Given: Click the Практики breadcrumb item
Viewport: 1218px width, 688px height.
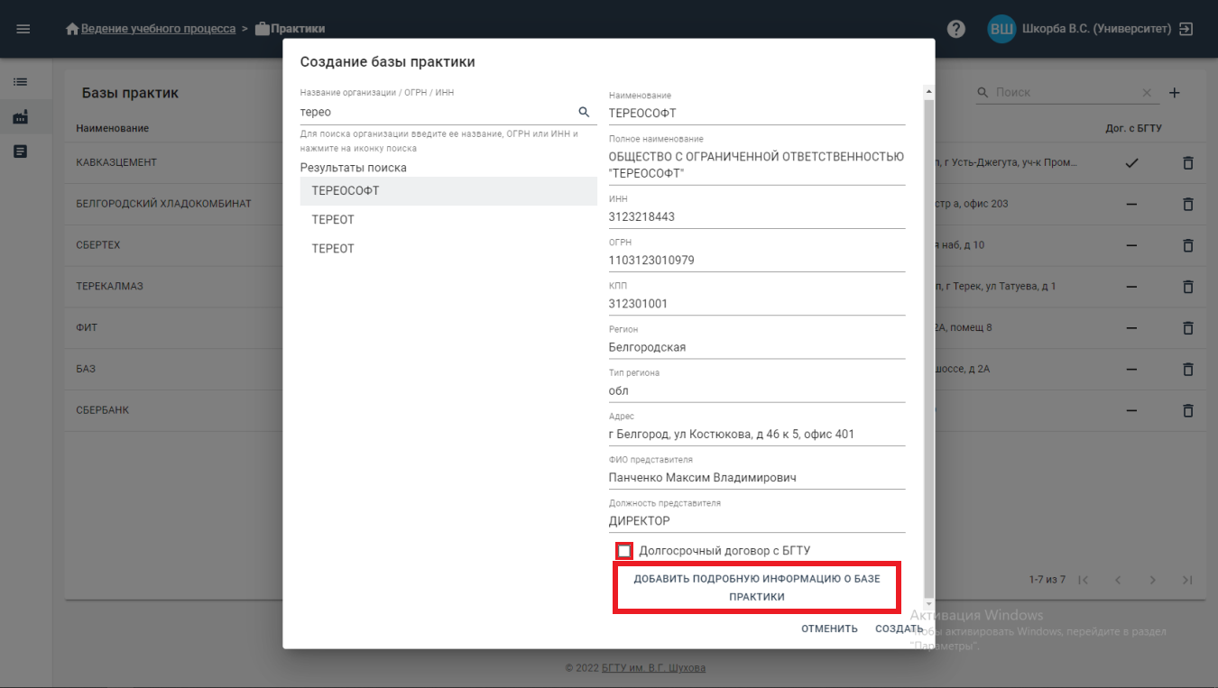Looking at the screenshot, I should pos(290,29).
